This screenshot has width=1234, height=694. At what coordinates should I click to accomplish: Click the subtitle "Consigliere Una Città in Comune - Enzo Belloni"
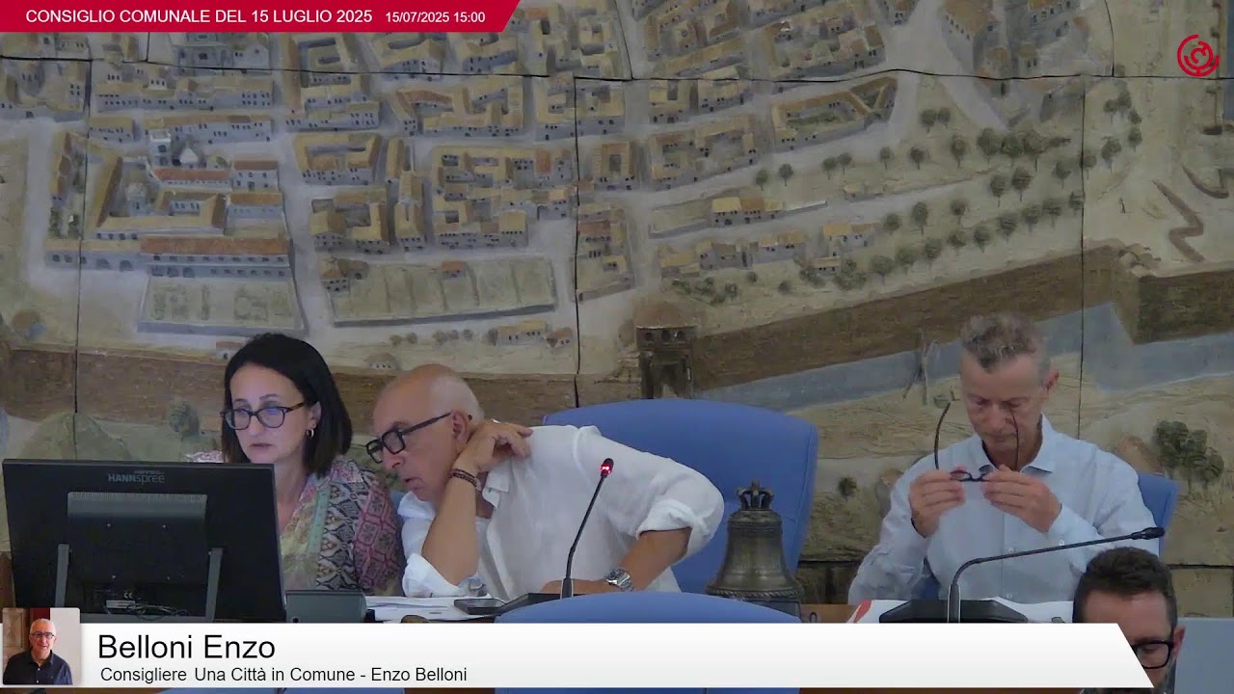point(283,675)
